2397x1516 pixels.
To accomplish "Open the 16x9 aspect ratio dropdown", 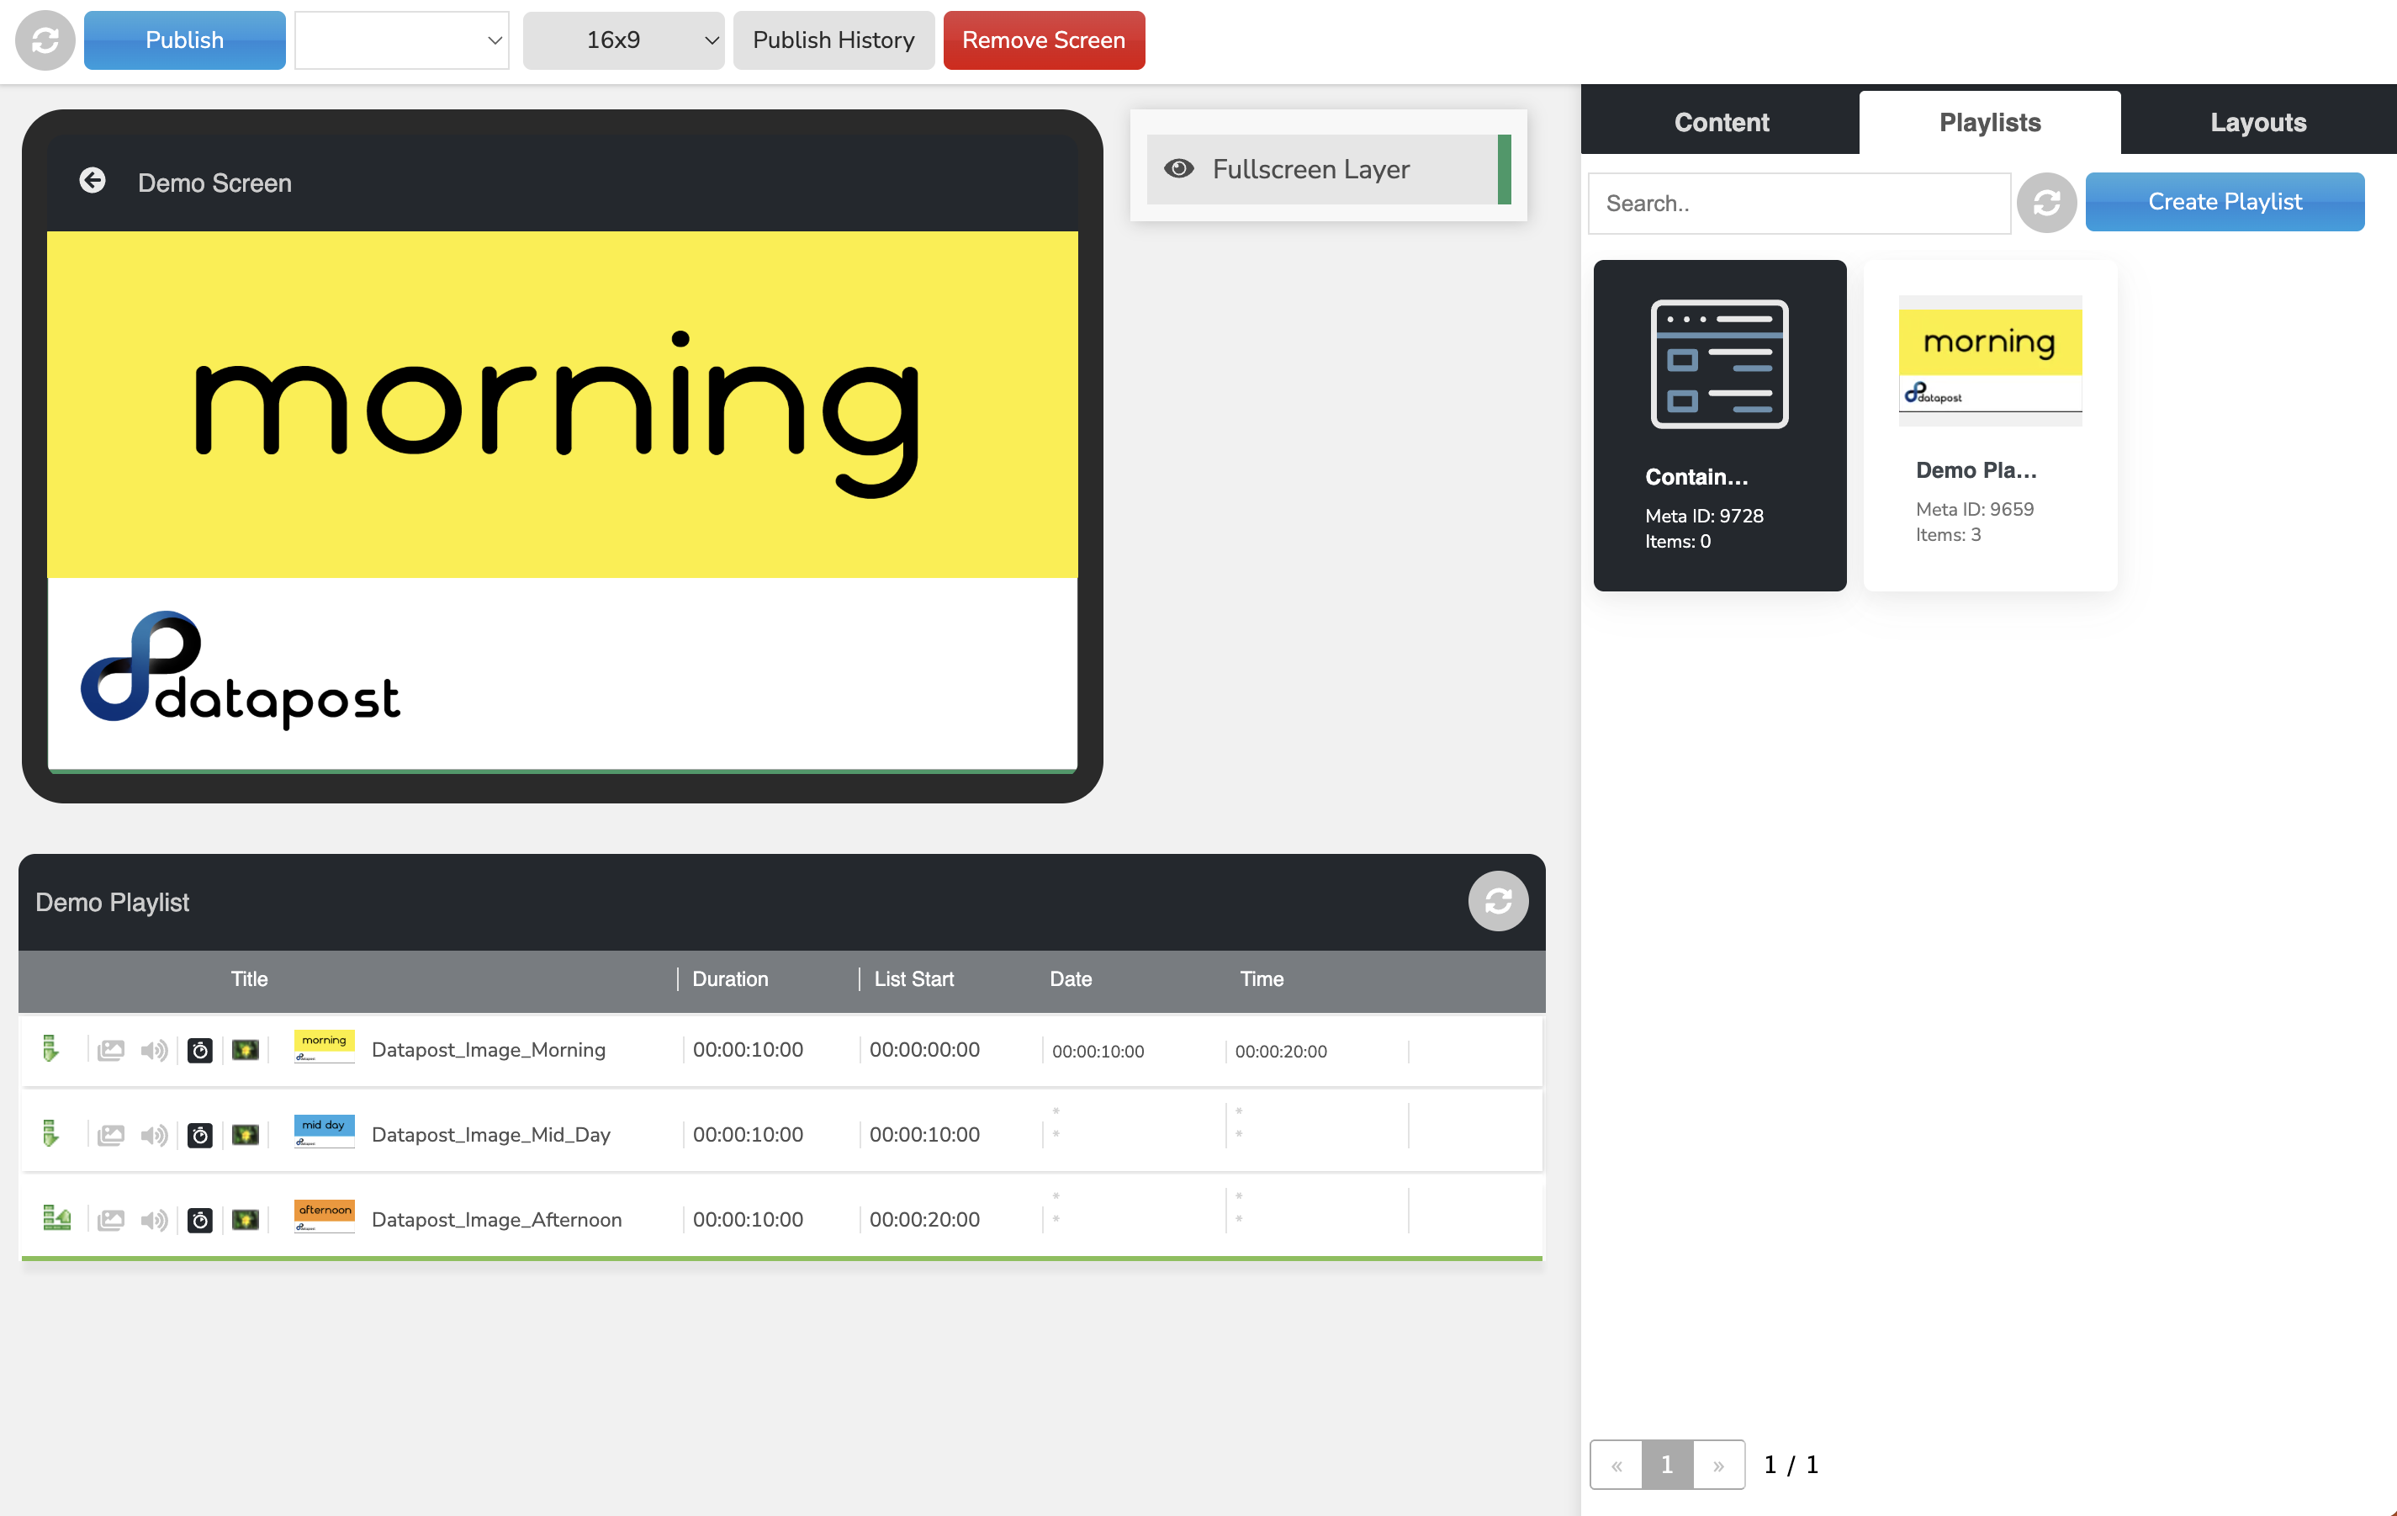I will pos(623,40).
